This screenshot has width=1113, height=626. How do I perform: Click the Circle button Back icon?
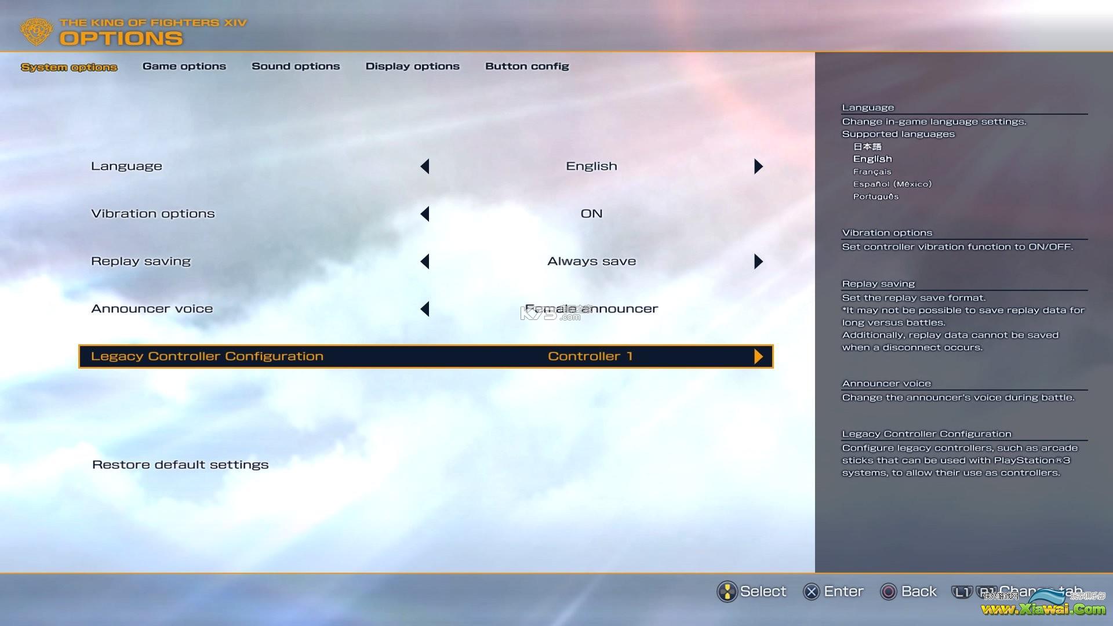888,592
